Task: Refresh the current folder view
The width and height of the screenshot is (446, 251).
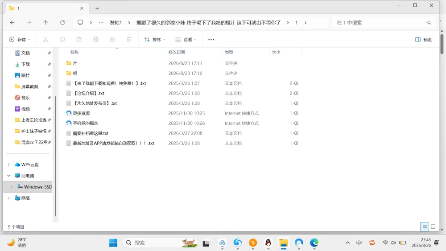Action: [x=62, y=22]
